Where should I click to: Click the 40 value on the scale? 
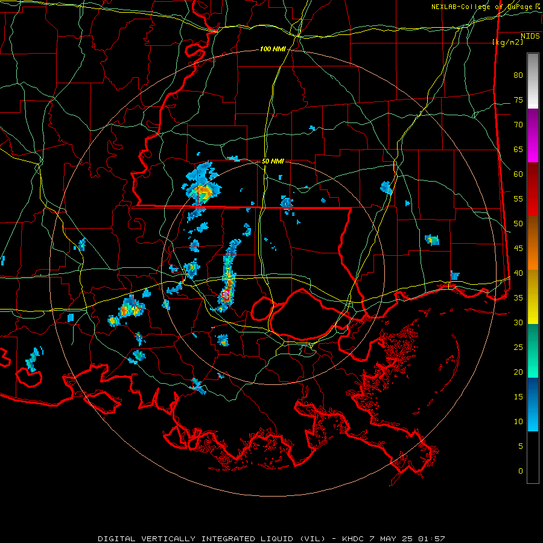(x=518, y=273)
